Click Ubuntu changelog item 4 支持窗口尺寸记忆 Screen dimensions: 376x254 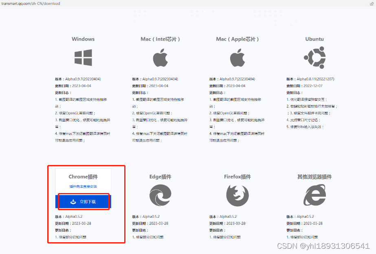point(303,120)
